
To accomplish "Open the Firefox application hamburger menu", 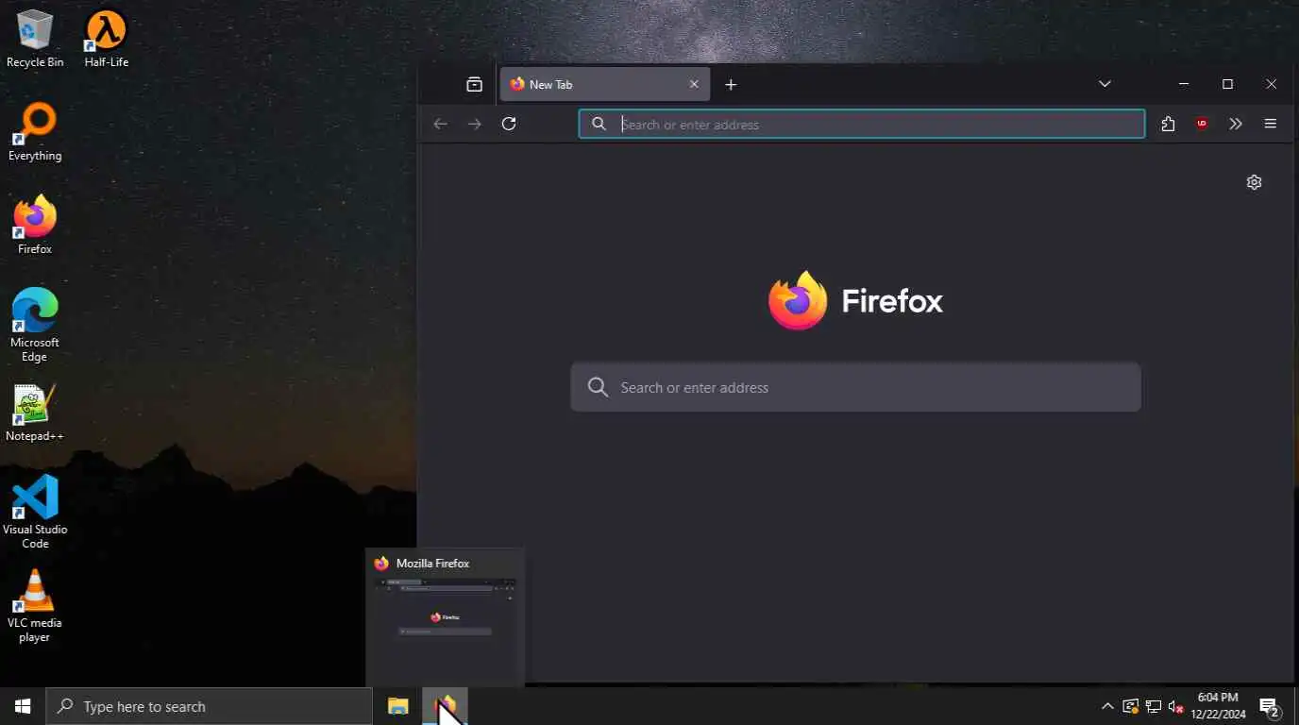I will tap(1270, 124).
